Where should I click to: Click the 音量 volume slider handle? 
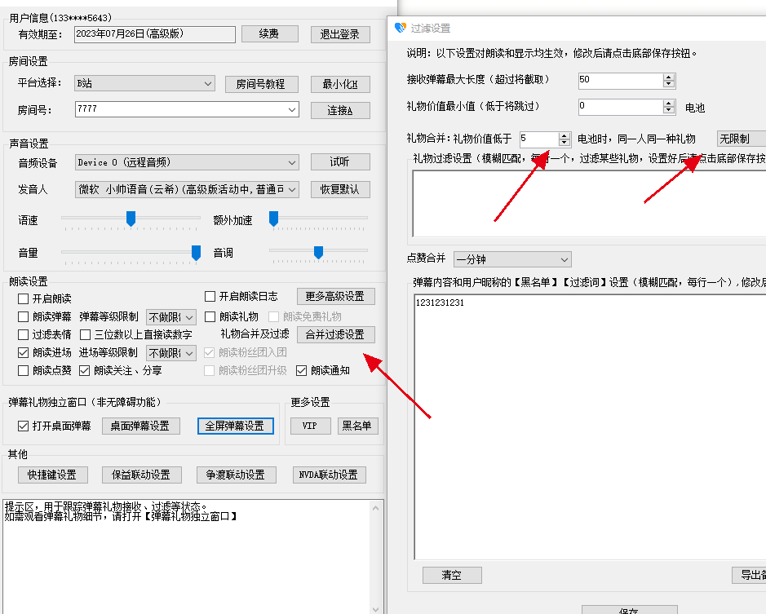point(196,253)
